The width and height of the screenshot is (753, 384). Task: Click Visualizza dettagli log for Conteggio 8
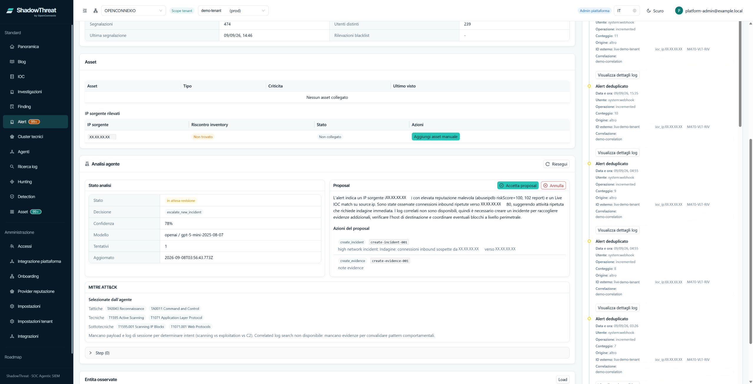(x=617, y=308)
